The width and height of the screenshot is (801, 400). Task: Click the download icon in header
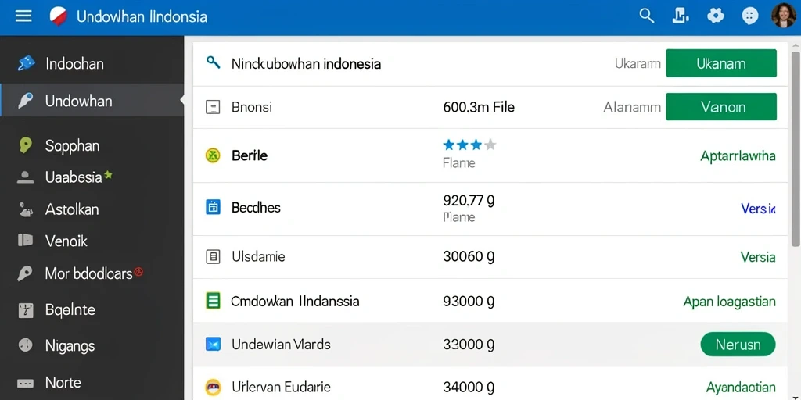pos(679,16)
